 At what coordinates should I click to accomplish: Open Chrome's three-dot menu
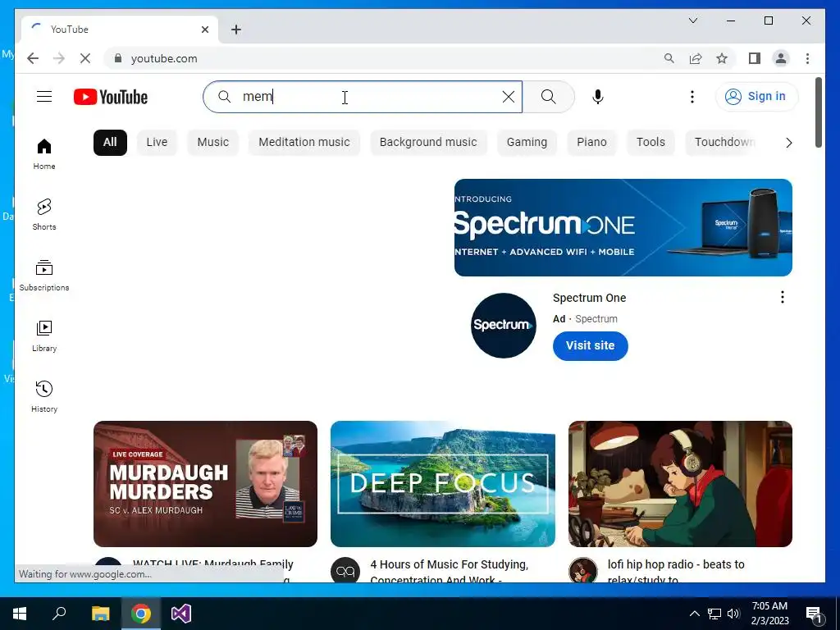coord(807,58)
